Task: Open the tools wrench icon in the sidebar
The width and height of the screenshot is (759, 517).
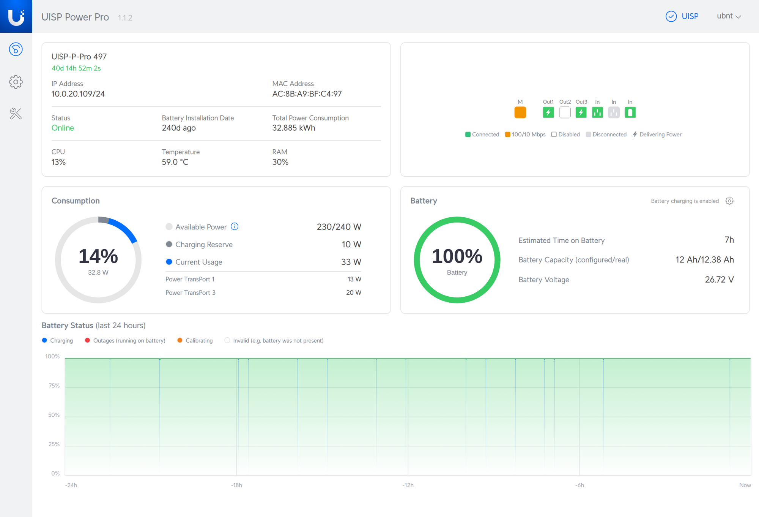Action: (x=16, y=114)
